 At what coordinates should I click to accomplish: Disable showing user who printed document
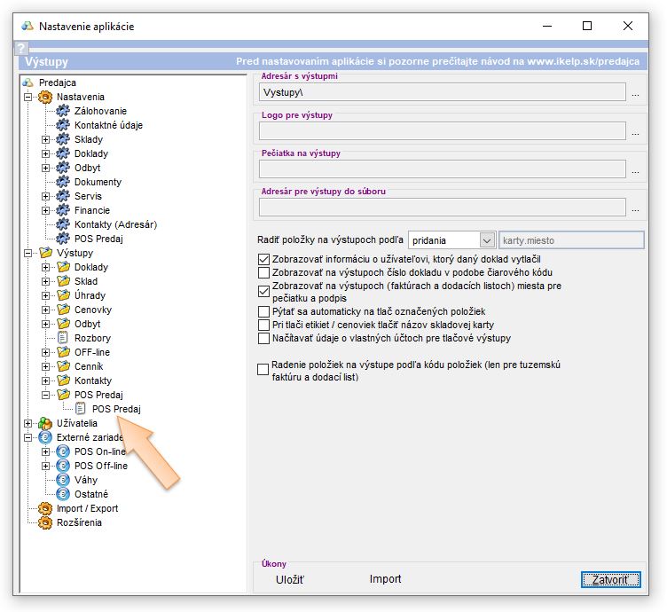pyautogui.click(x=263, y=259)
